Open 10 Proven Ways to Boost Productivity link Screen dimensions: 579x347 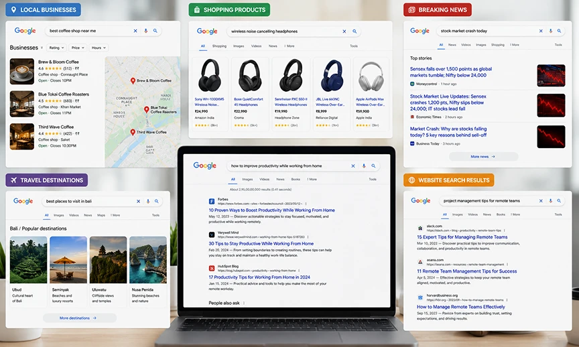272,210
